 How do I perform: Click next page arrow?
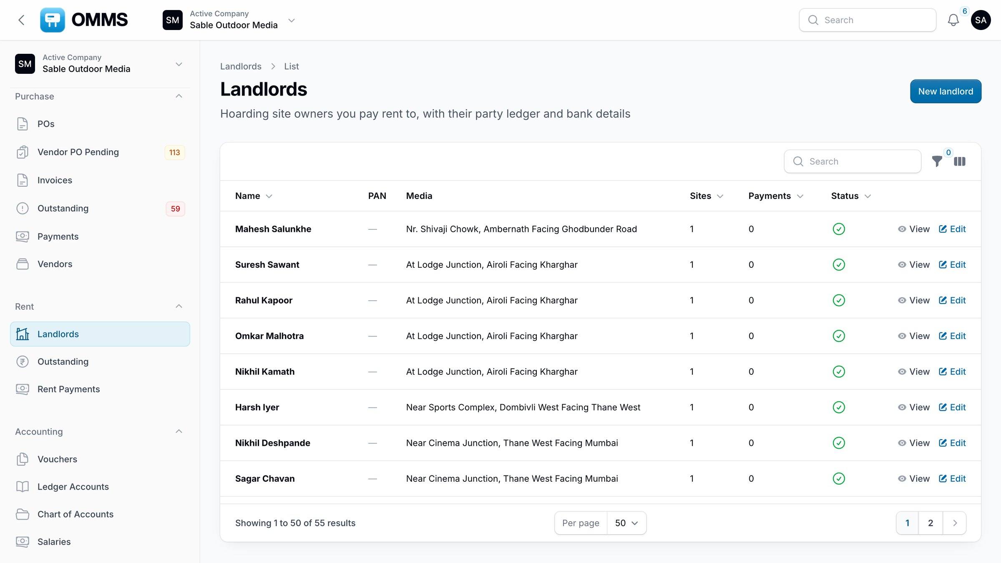click(x=955, y=523)
